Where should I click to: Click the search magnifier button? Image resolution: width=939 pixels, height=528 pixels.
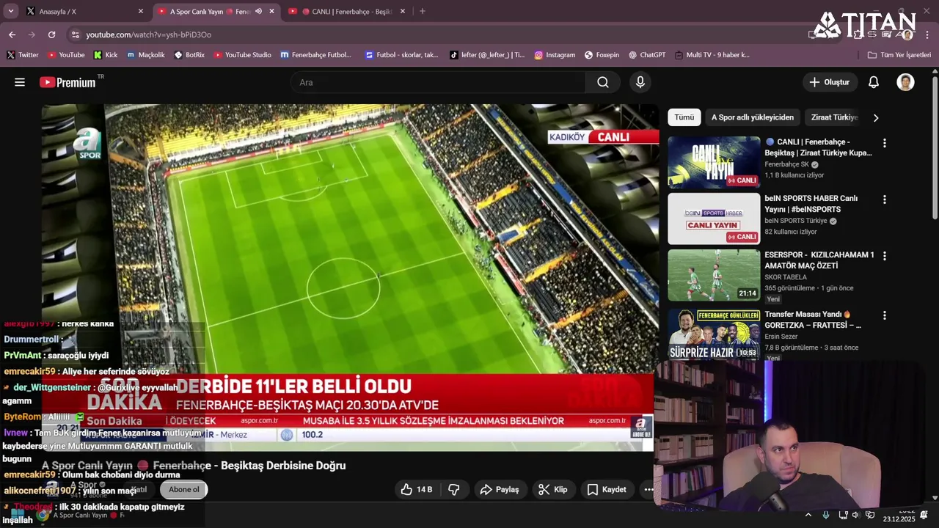tap(603, 82)
